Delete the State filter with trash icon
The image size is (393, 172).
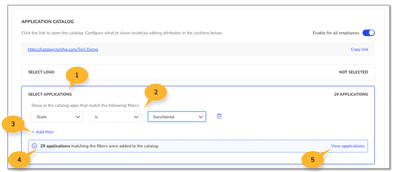219,116
